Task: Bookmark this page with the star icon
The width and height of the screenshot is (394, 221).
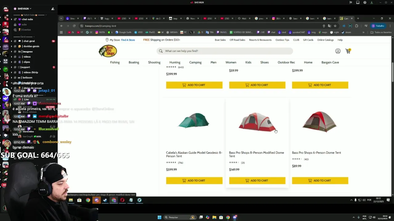Action: (335, 26)
